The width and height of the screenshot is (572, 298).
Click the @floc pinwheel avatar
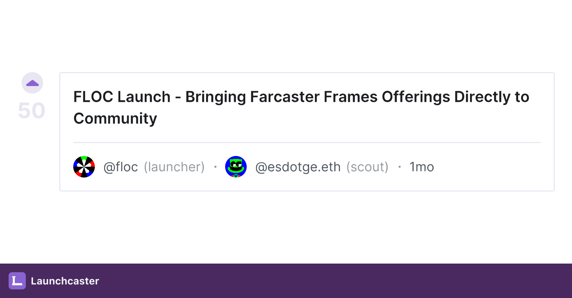(x=84, y=167)
